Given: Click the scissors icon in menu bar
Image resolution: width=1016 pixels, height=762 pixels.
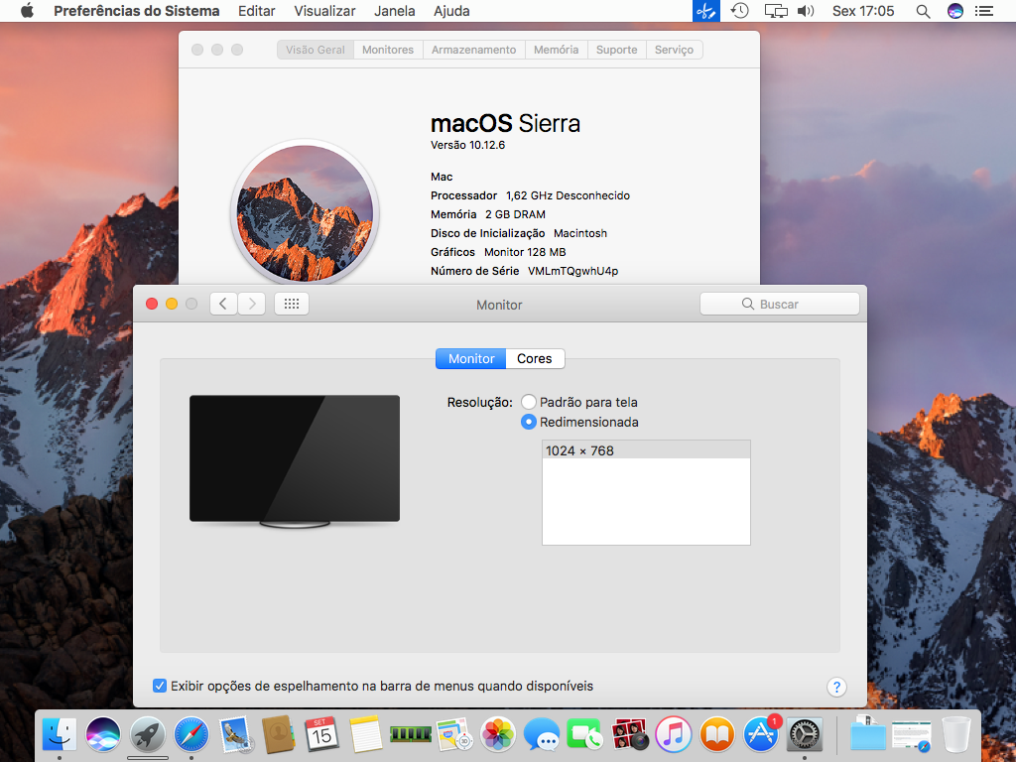Looking at the screenshot, I should [706, 11].
